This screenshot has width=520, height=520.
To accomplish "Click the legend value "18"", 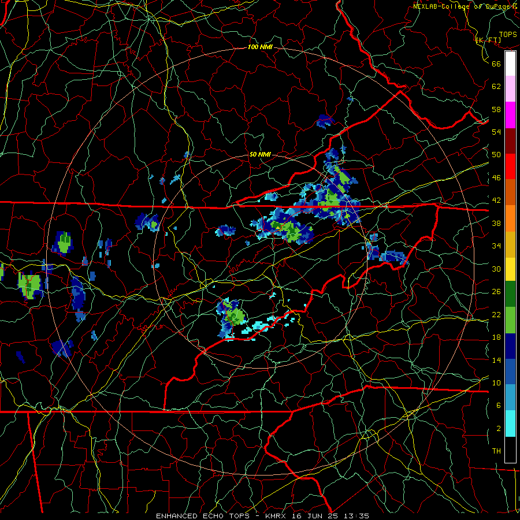I will pyautogui.click(x=496, y=337).
